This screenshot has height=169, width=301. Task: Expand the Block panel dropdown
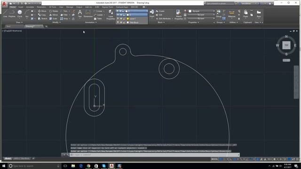[x=161, y=23]
